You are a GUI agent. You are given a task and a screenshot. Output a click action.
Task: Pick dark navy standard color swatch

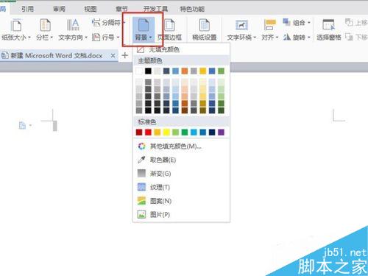[212, 132]
